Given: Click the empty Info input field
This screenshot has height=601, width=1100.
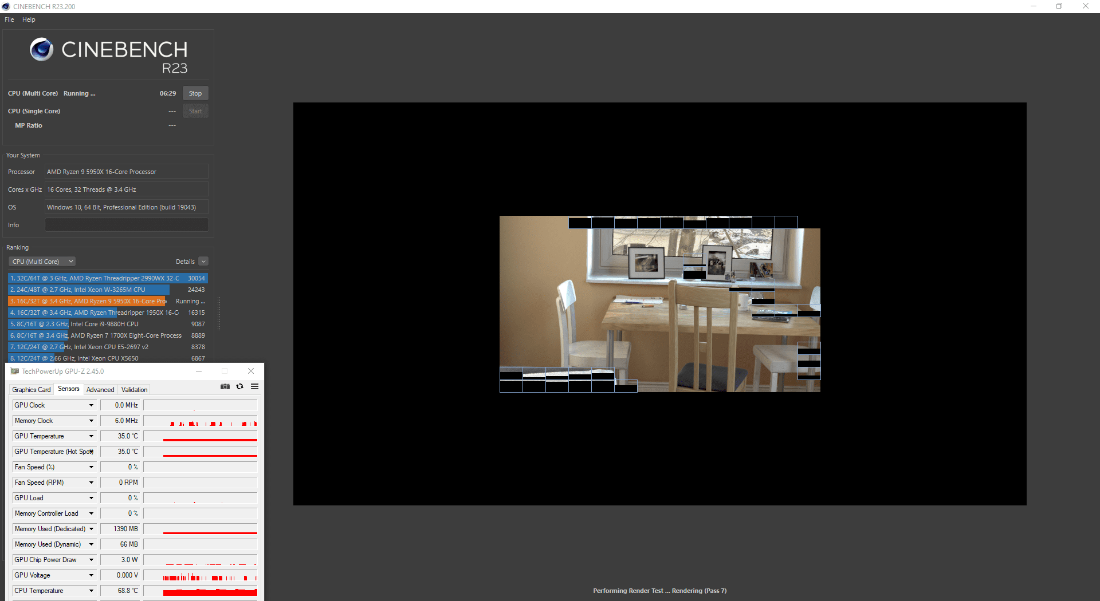Looking at the screenshot, I should pos(127,225).
